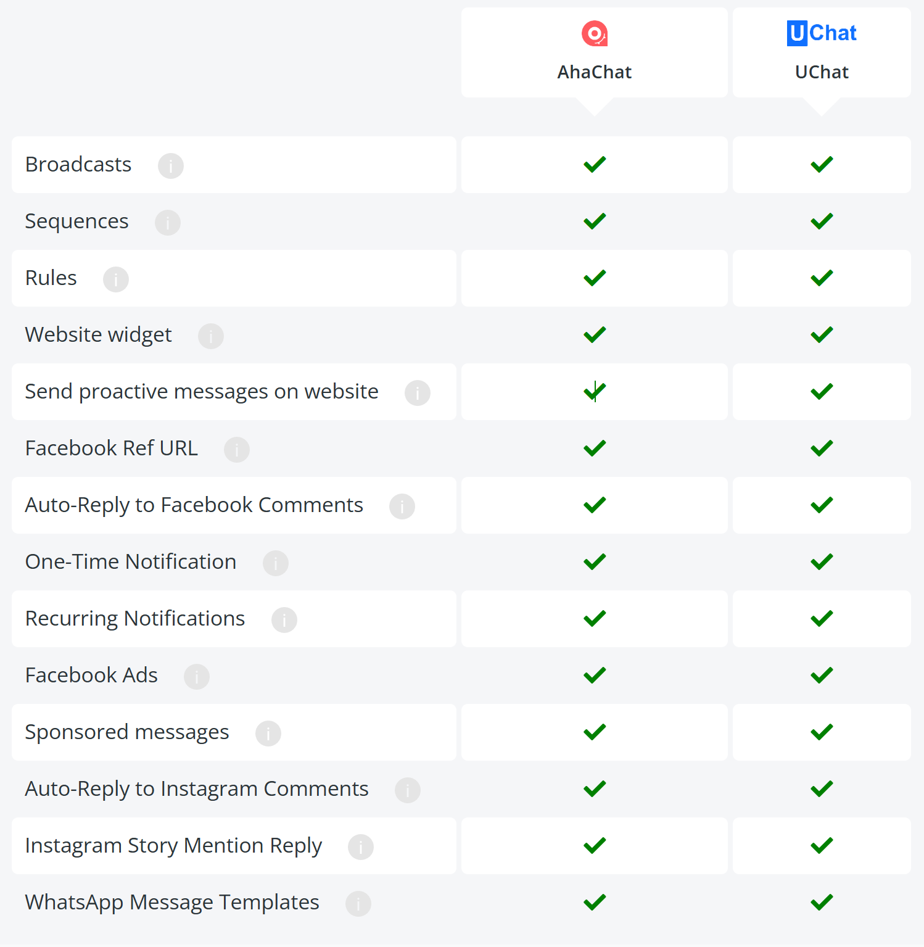Screen dimensions: 924x947
Task: Show info for Website widget
Action: coord(211,336)
